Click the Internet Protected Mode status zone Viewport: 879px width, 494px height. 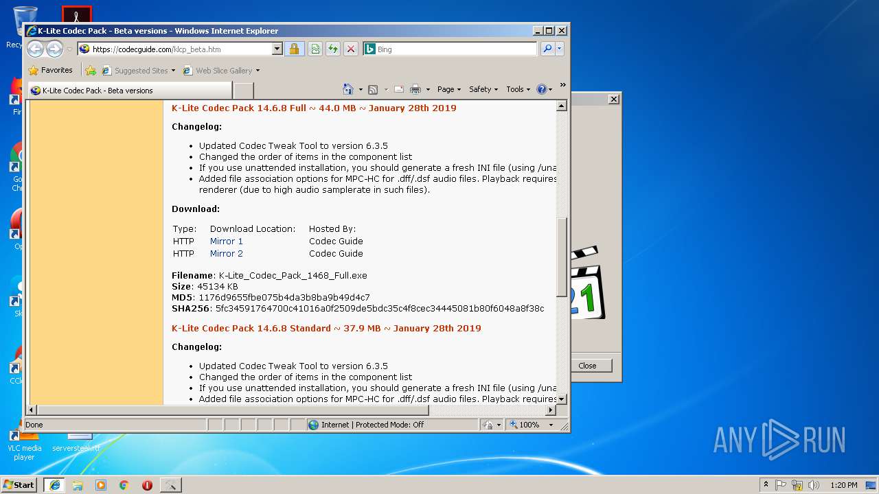(x=392, y=425)
